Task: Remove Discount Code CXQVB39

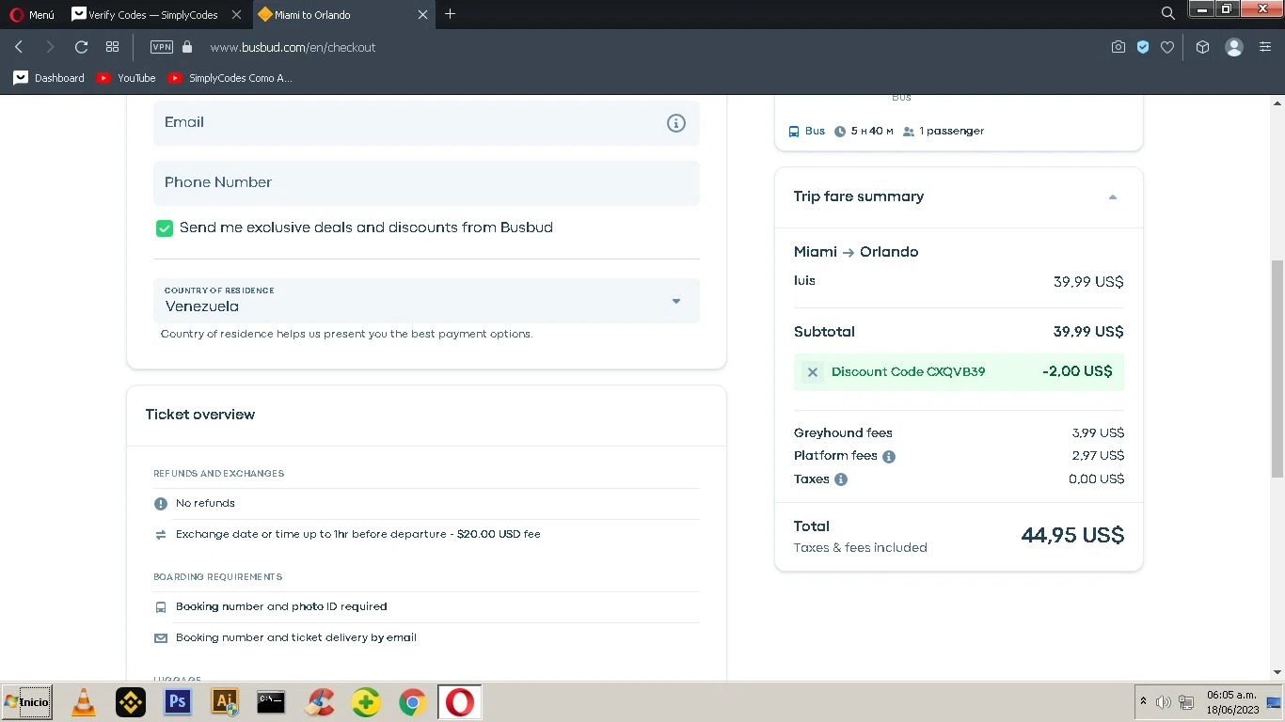Action: pyautogui.click(x=813, y=372)
